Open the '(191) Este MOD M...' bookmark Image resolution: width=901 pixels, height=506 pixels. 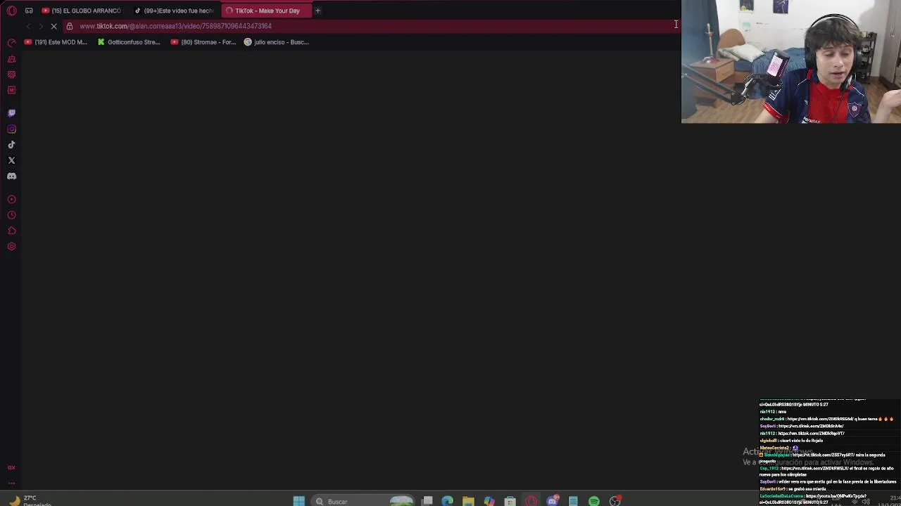click(x=56, y=42)
